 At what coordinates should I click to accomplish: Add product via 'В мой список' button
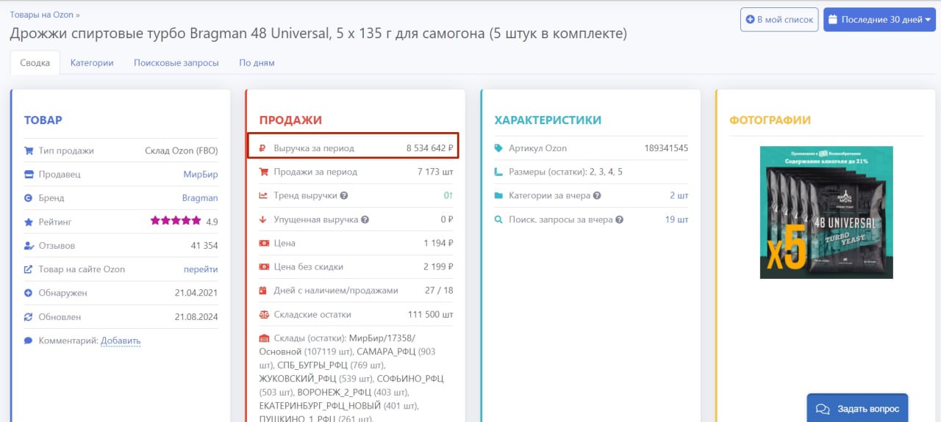point(780,20)
